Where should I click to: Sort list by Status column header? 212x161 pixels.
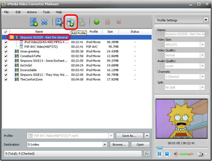point(135,32)
